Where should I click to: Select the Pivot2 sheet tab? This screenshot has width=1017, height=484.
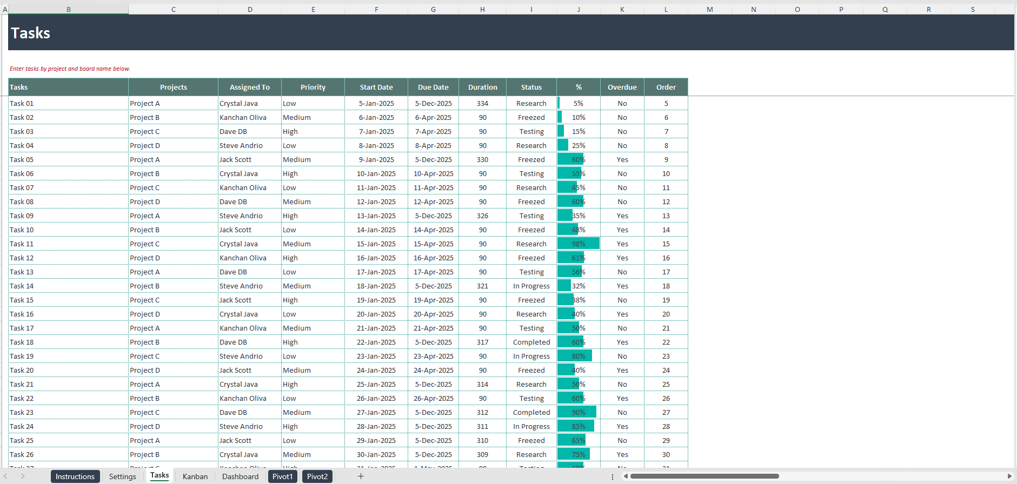(317, 476)
